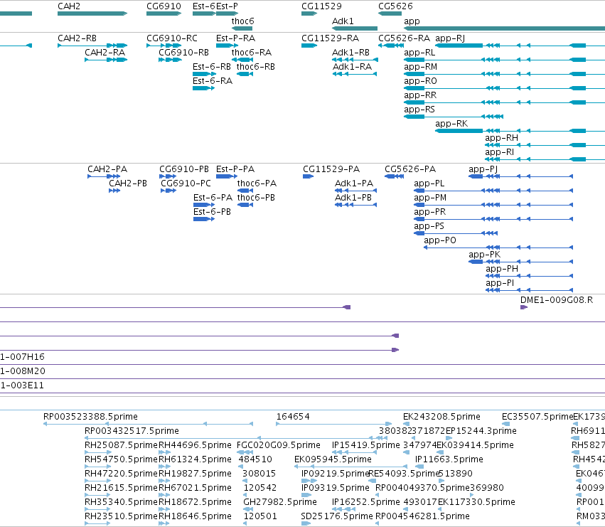
Task: Open transcript CAH2-RB label
Action: 77,38
